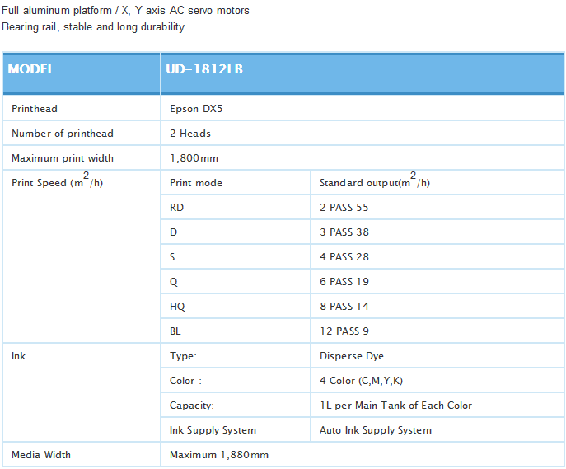The width and height of the screenshot is (566, 469).
Task: Click the Disperse Dye ink type value
Action: click(x=352, y=356)
